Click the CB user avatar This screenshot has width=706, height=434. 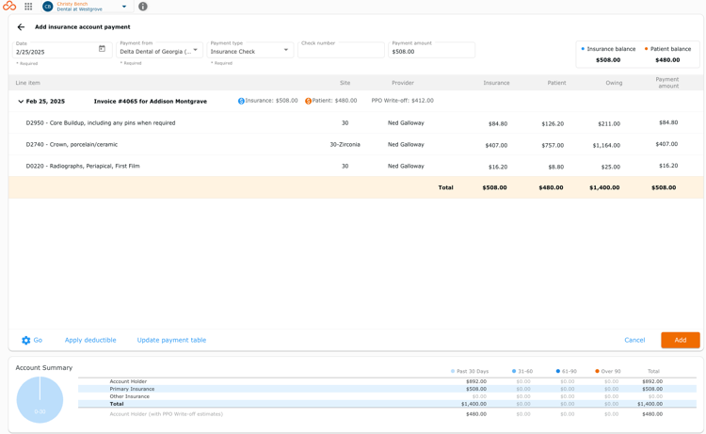48,7
